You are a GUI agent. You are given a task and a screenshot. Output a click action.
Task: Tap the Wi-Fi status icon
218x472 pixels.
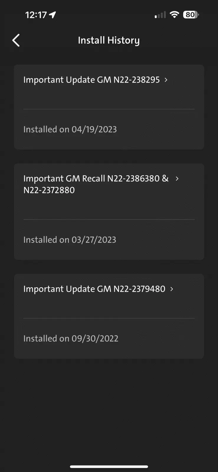pos(175,14)
